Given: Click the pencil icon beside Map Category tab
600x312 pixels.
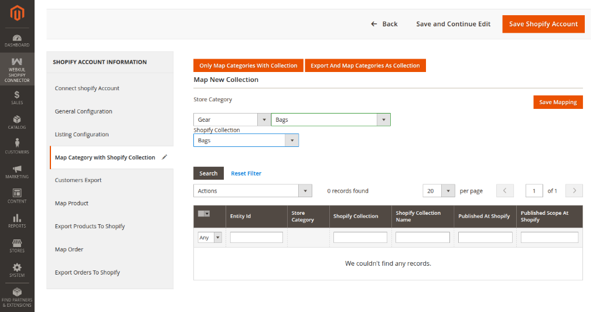Looking at the screenshot, I should coord(165,157).
